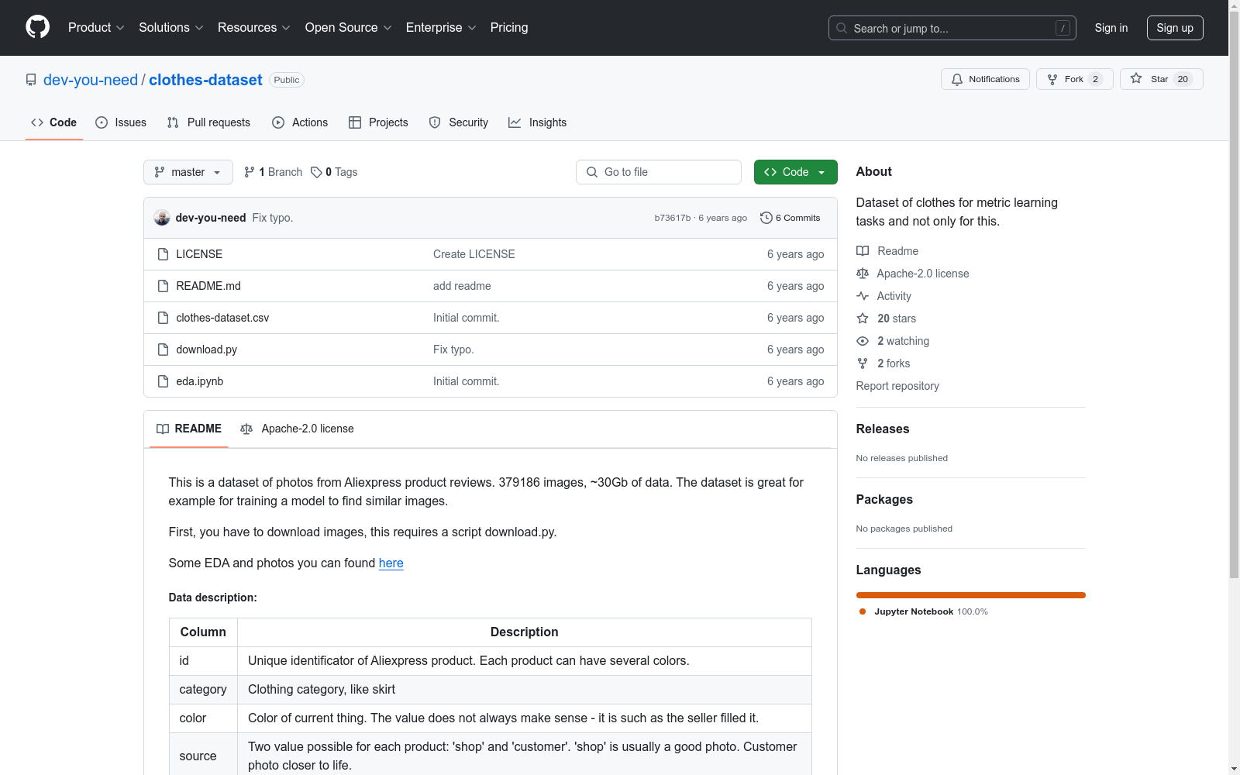Click the '6 Commits' link
Screen dimensions: 1240x775
coord(790,218)
